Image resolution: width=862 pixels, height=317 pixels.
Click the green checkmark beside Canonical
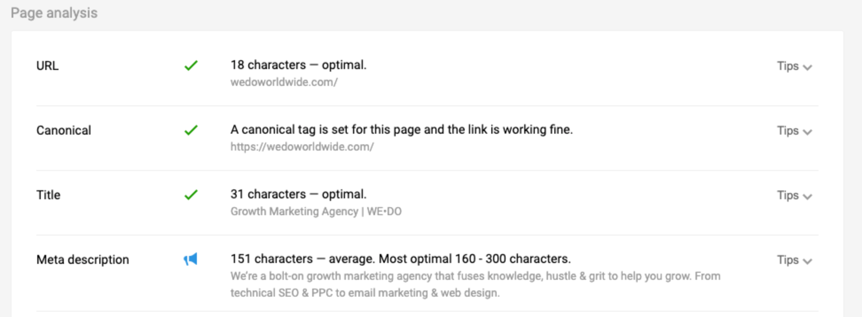point(191,130)
